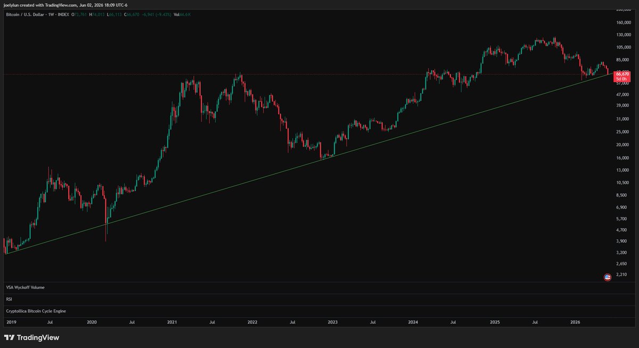Click the 160,000 price scale label
Screen dimensions: 639x348
(622, 23)
